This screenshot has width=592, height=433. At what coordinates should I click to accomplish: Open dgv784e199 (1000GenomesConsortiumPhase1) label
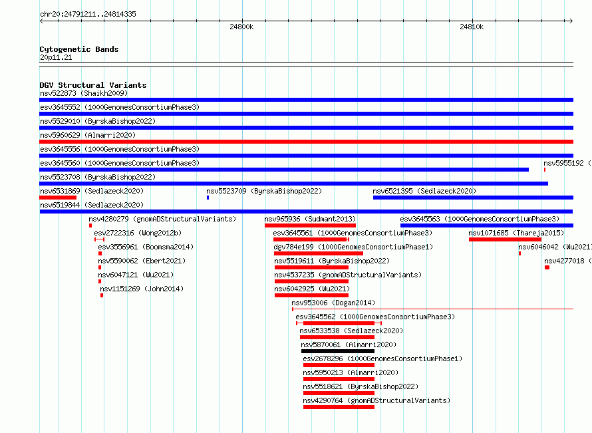[x=353, y=247]
